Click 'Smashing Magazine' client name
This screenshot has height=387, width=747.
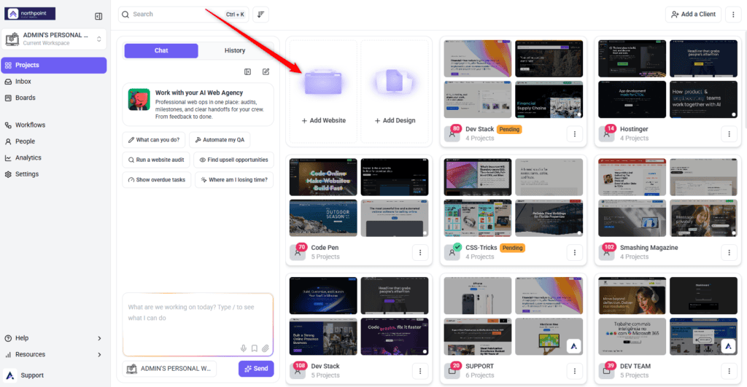[x=649, y=248]
